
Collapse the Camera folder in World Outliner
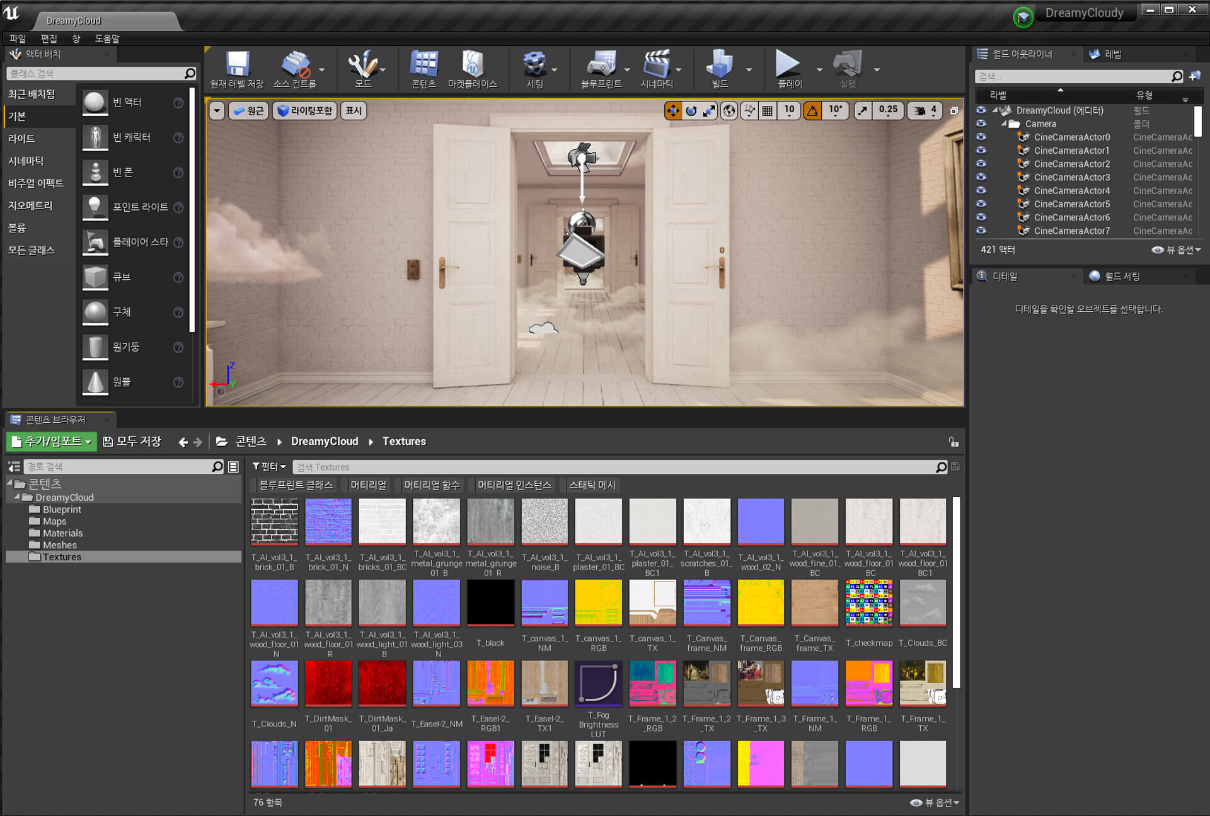tap(1004, 124)
